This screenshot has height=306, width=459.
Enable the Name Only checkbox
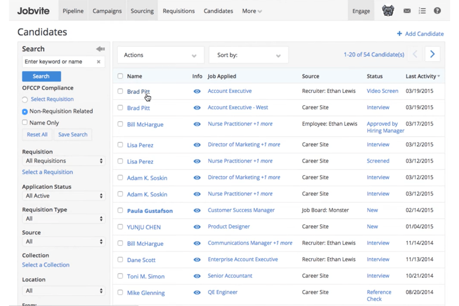25,122
